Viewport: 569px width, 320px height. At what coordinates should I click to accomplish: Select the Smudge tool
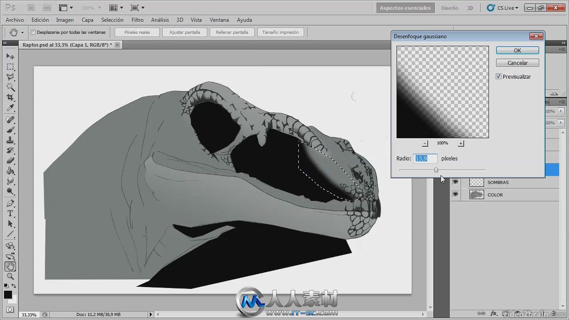pyautogui.click(x=10, y=181)
